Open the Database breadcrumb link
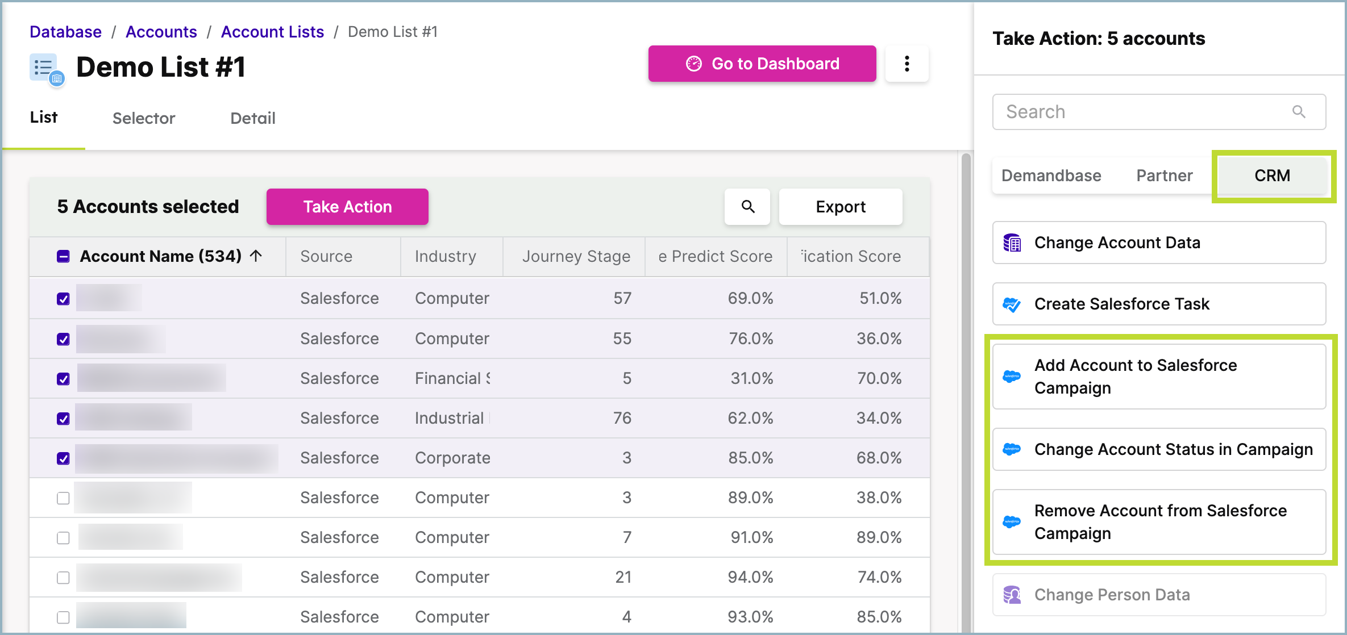The image size is (1347, 635). tap(65, 32)
